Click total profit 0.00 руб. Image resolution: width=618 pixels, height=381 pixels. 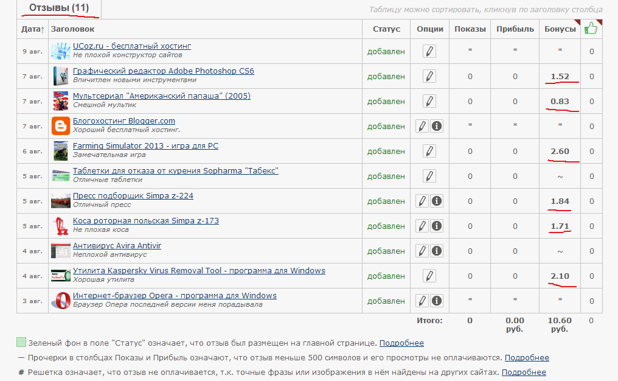(x=515, y=324)
